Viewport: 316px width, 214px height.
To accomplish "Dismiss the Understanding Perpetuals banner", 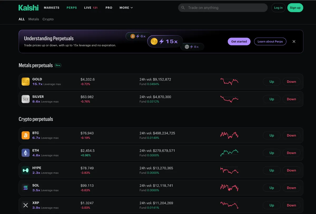I will tap(294, 41).
